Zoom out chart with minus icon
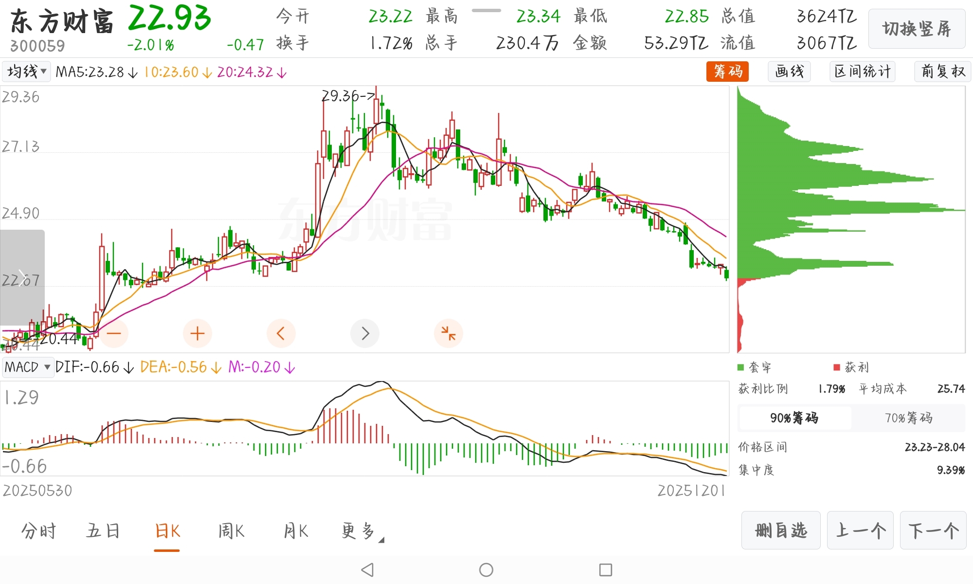 pyautogui.click(x=114, y=333)
